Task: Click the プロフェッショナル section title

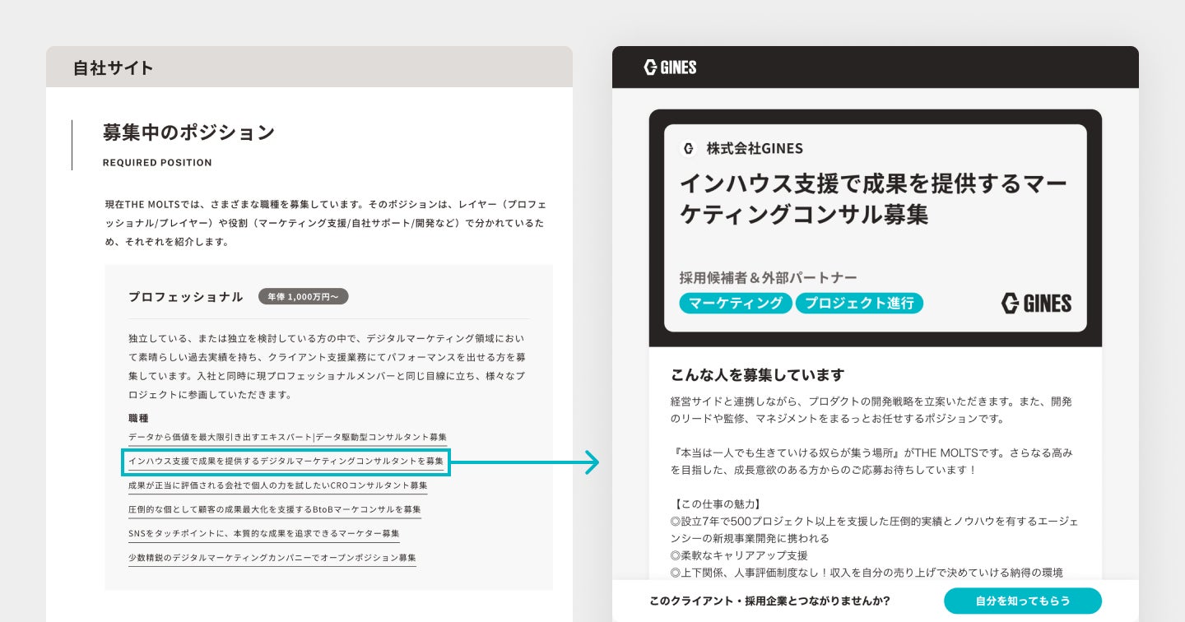Action: pos(186,297)
